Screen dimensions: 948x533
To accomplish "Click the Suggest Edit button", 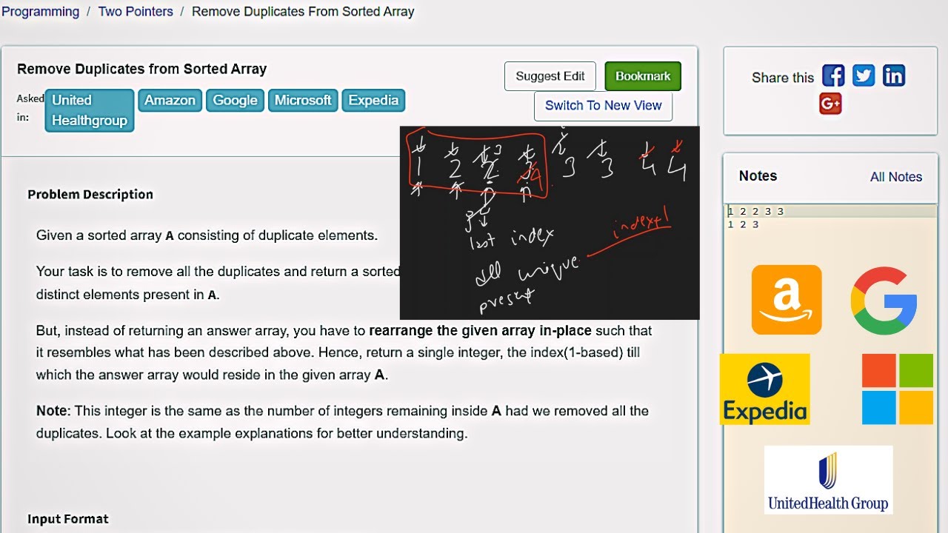I will click(550, 76).
